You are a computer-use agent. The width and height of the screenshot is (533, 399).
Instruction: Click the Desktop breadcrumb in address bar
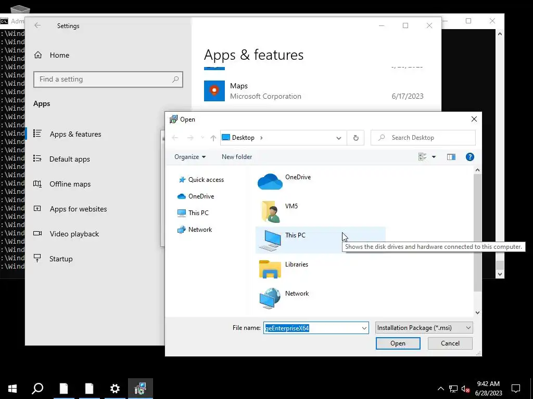243,138
